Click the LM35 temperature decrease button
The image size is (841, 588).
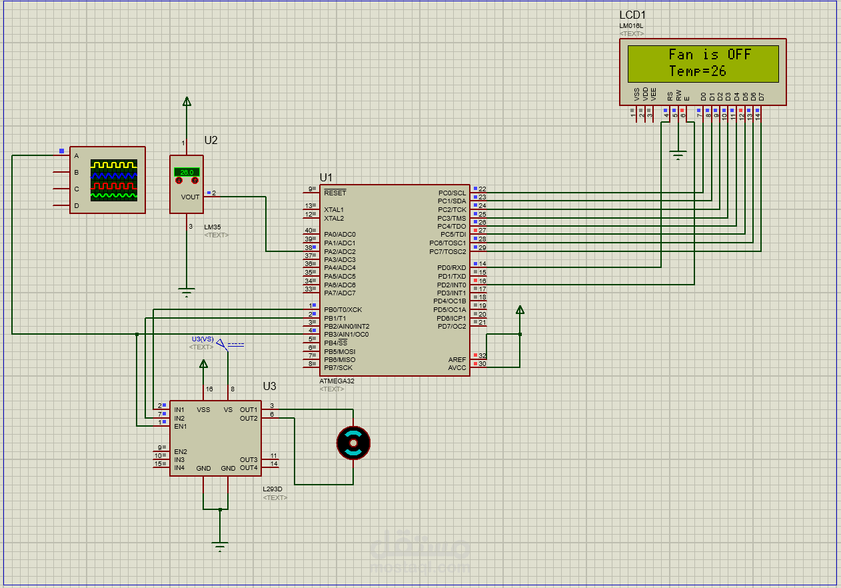pyautogui.click(x=179, y=181)
